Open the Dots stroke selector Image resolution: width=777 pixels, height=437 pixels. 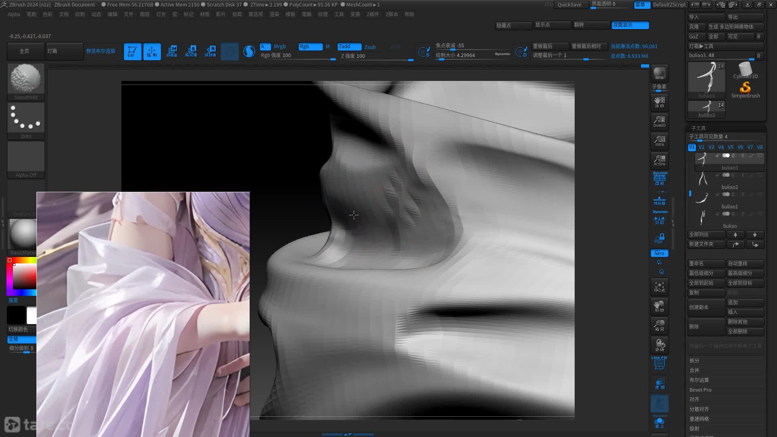(26, 121)
